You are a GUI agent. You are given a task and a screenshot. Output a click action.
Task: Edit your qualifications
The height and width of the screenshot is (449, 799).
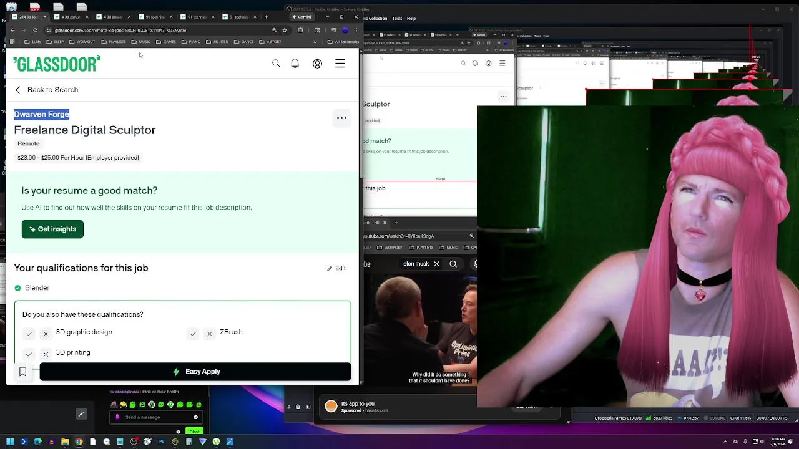(x=336, y=268)
